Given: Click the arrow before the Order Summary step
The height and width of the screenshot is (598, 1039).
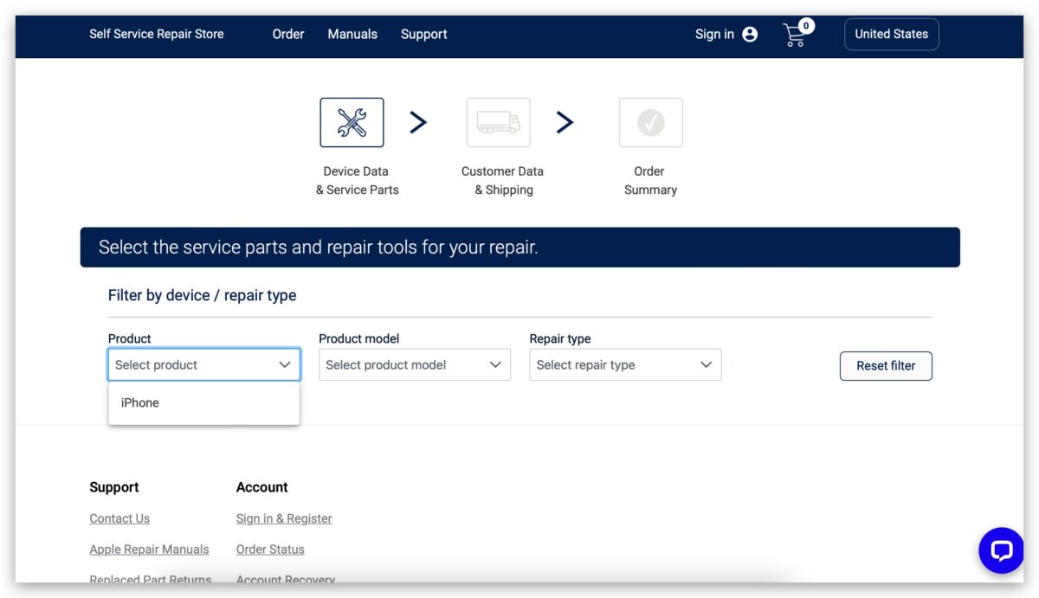Looking at the screenshot, I should (x=565, y=123).
